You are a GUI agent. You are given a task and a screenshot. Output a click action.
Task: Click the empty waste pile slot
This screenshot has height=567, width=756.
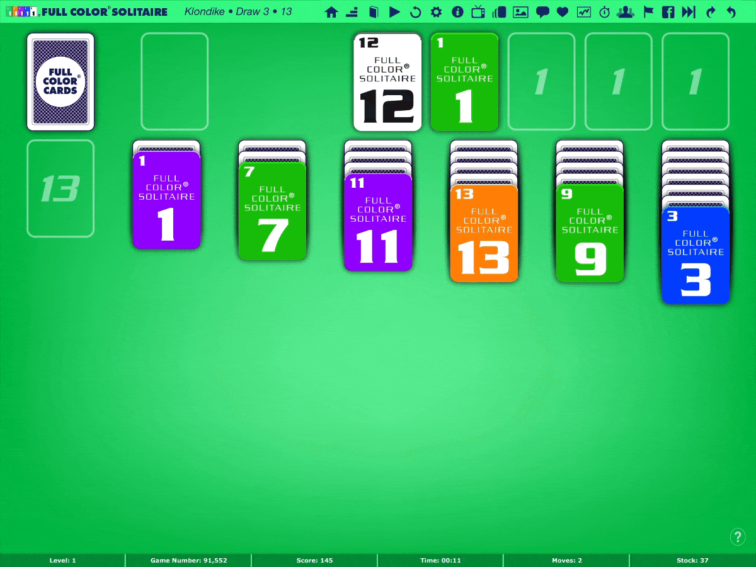[175, 81]
